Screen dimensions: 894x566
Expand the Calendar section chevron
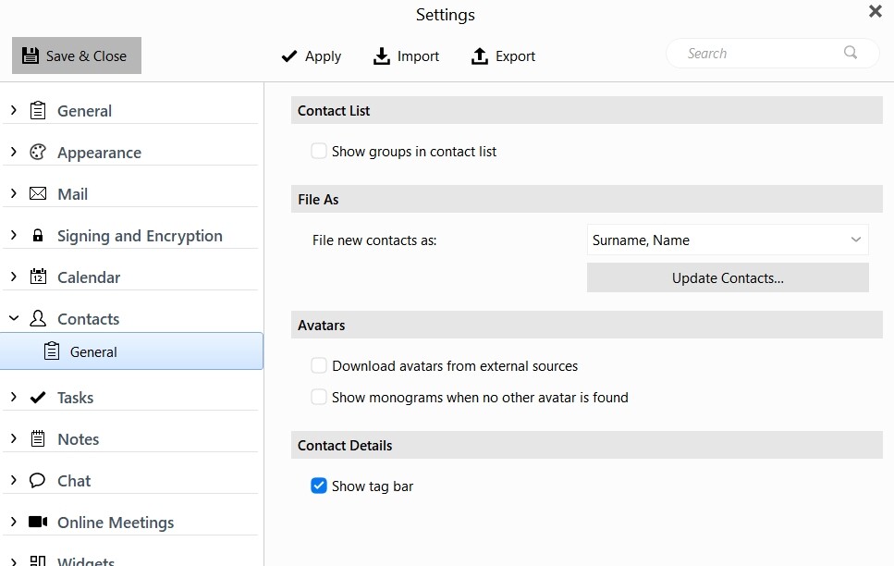[14, 277]
